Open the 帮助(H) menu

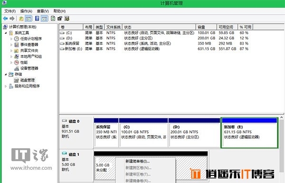59,11
